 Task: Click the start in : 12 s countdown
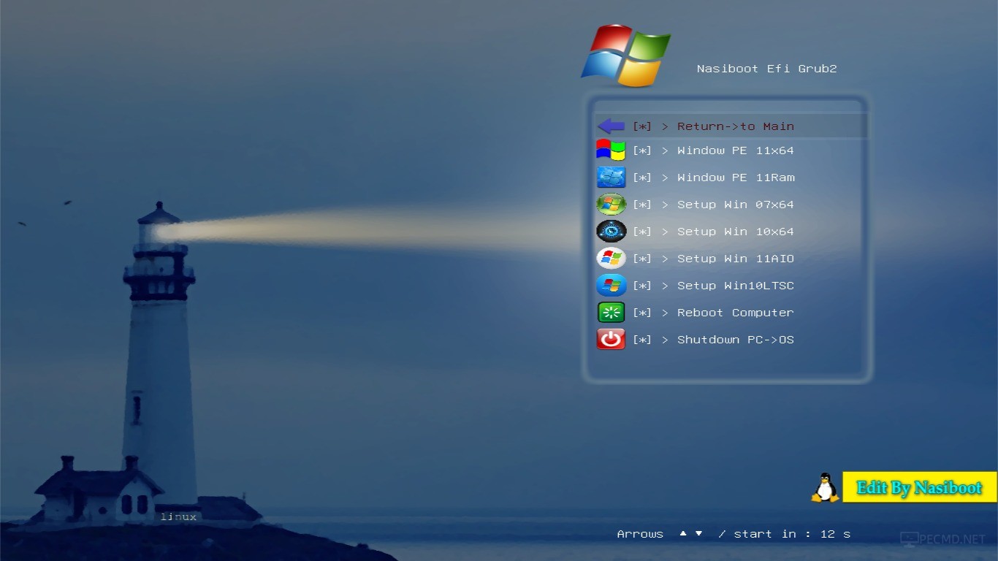click(x=792, y=534)
